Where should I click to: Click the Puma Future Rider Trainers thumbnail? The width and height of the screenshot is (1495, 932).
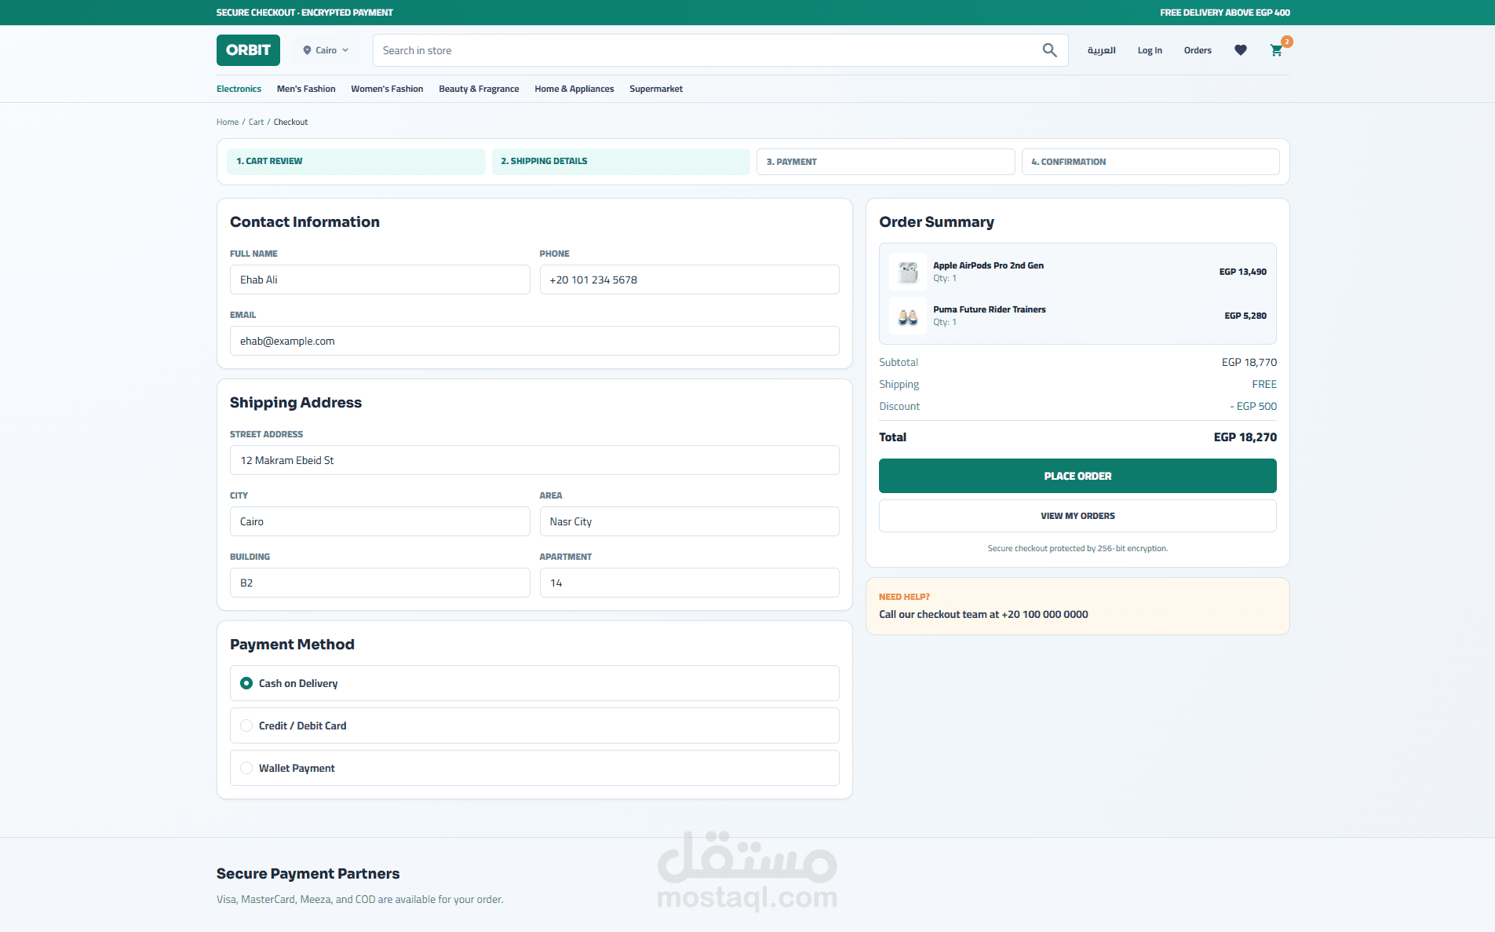(x=908, y=316)
